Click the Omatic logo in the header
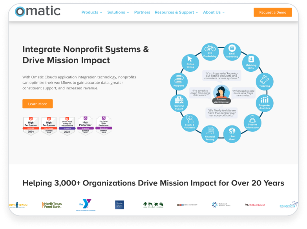This screenshot has height=229, width=307. pos(38,11)
